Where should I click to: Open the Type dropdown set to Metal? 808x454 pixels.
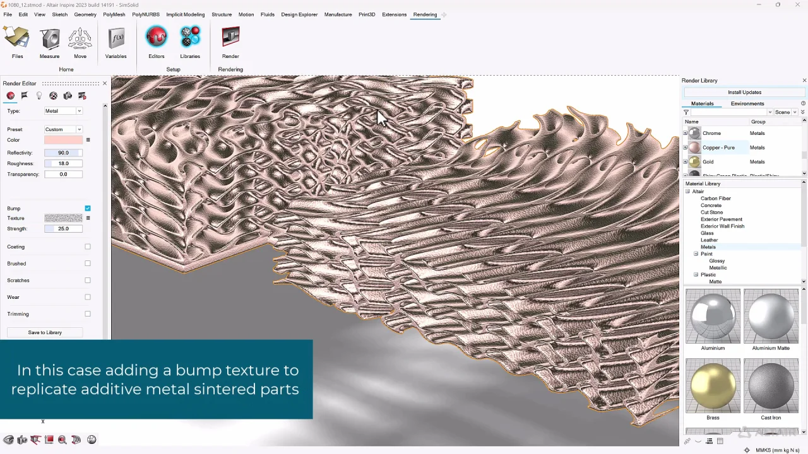63,111
